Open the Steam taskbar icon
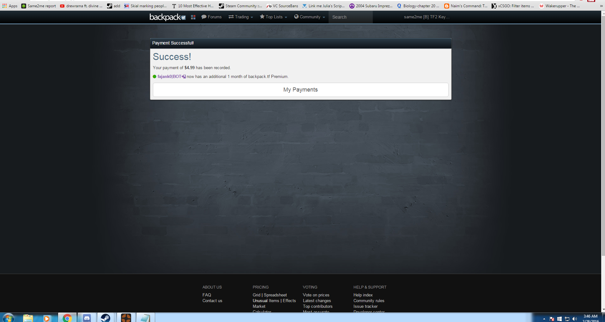 point(106,318)
